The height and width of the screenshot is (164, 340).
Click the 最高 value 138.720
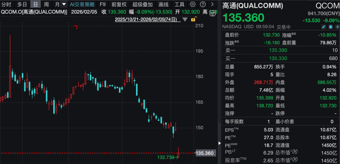264,106
